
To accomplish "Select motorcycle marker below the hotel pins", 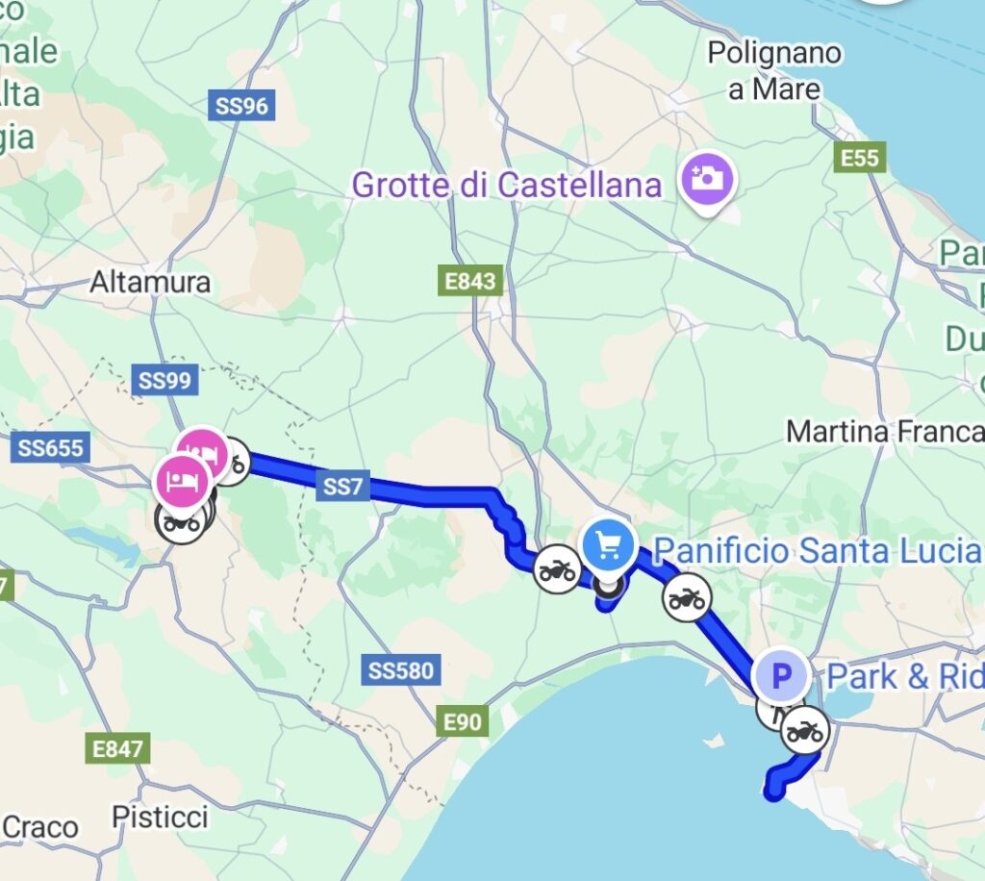I will [180, 522].
